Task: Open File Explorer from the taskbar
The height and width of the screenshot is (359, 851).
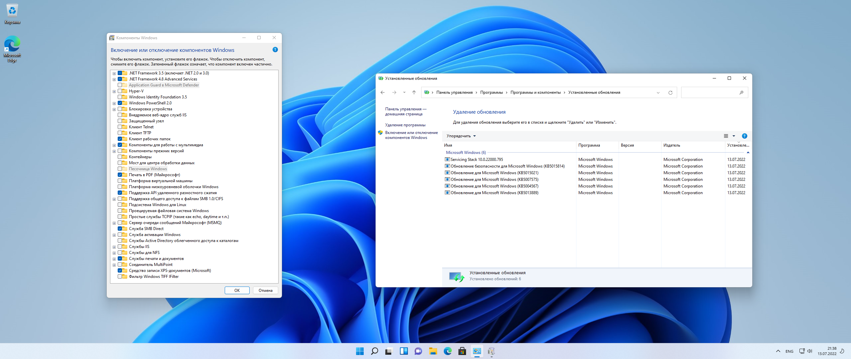Action: (x=433, y=351)
